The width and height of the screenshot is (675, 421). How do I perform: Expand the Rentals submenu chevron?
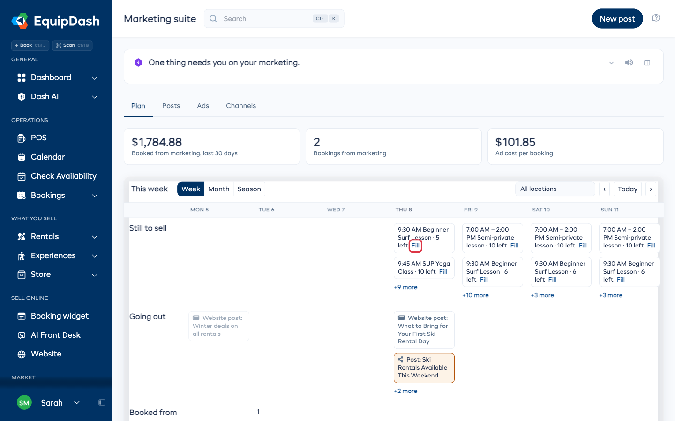tap(95, 237)
